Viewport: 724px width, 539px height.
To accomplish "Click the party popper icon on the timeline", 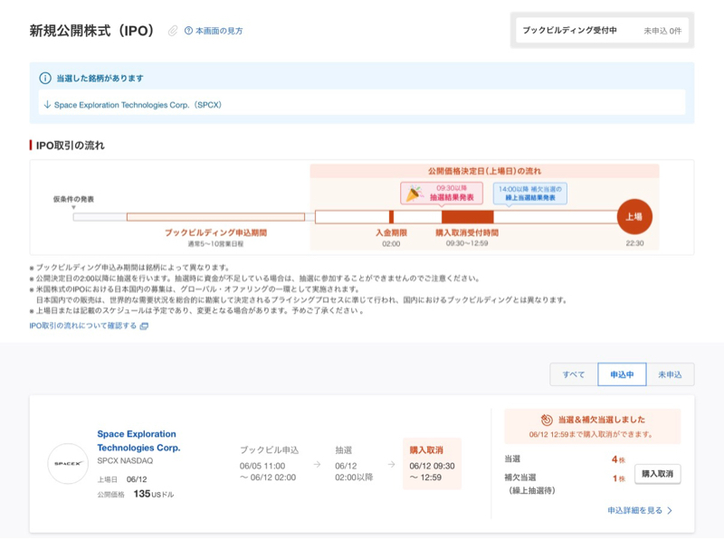I will [414, 194].
